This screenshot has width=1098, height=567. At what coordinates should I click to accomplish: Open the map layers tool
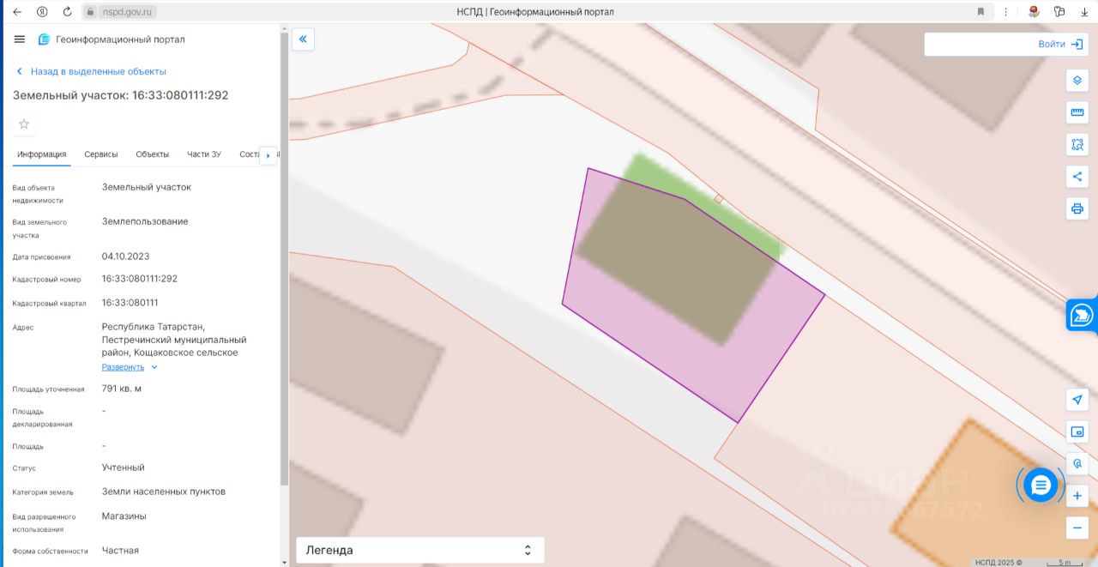pyautogui.click(x=1077, y=81)
